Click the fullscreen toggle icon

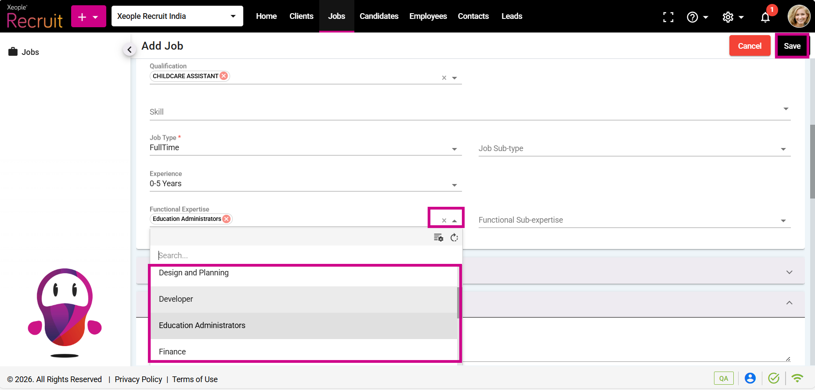pos(668,17)
